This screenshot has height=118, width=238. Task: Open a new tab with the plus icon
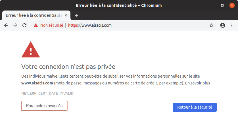(77, 15)
